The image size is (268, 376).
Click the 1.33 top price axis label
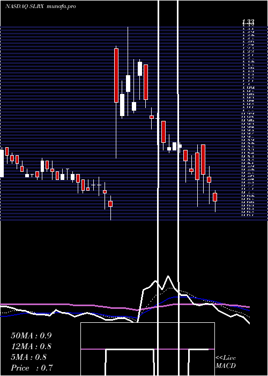248,22
